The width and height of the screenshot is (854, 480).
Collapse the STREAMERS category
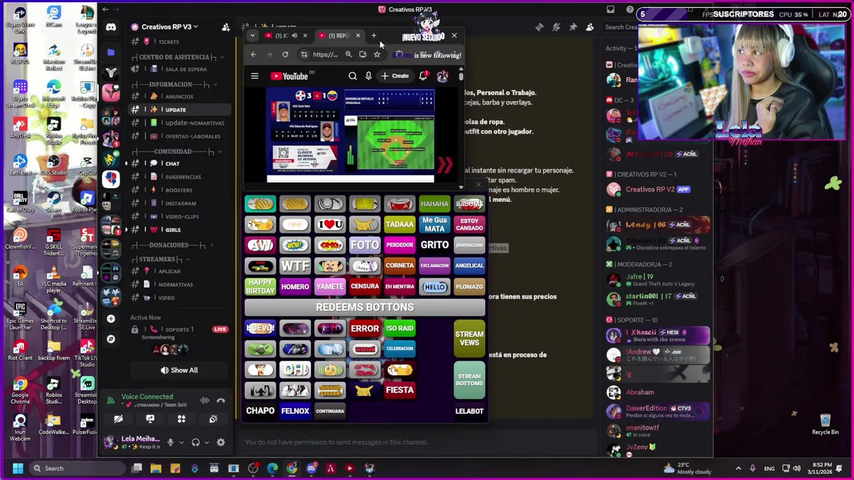pos(159,259)
